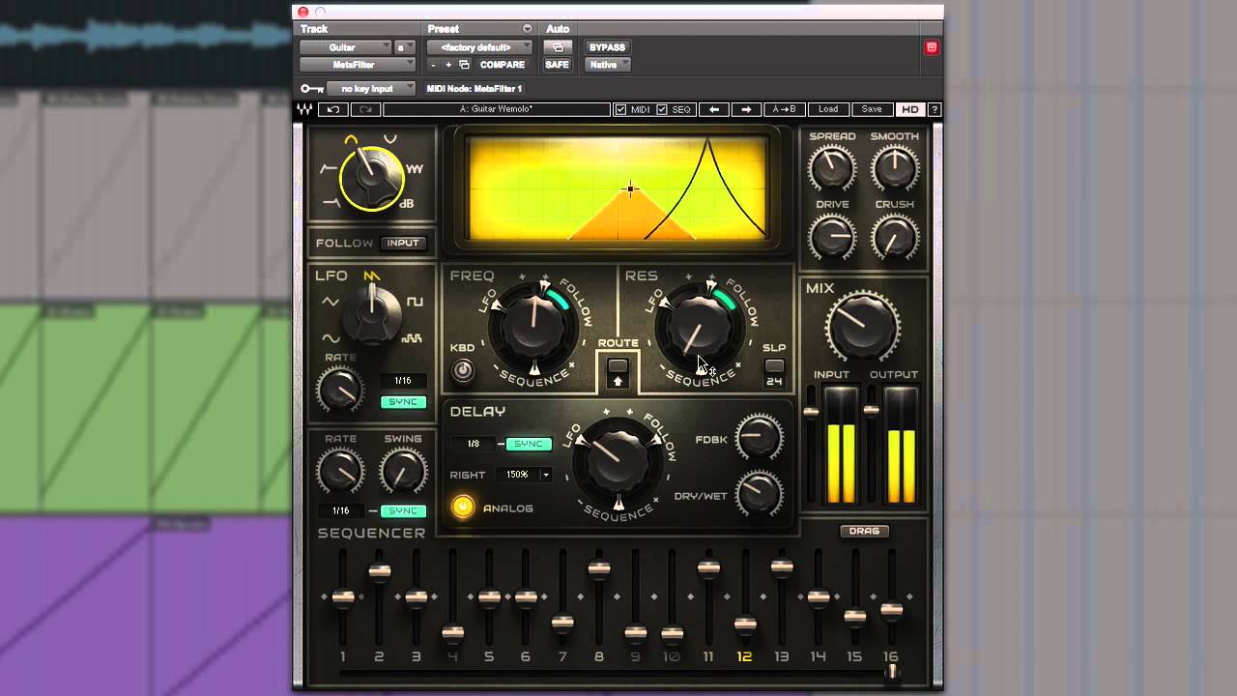Click the COMPARE button

click(x=503, y=65)
